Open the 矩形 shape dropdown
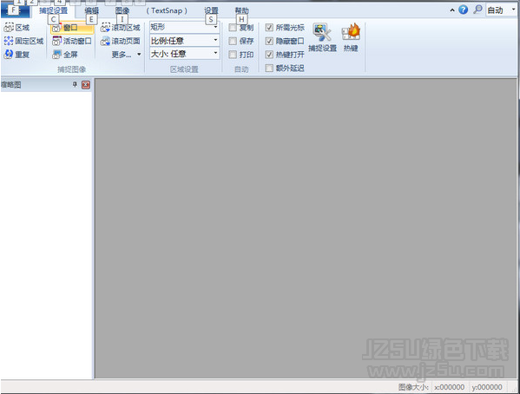Image resolution: width=520 pixels, height=394 pixels. [x=185, y=27]
